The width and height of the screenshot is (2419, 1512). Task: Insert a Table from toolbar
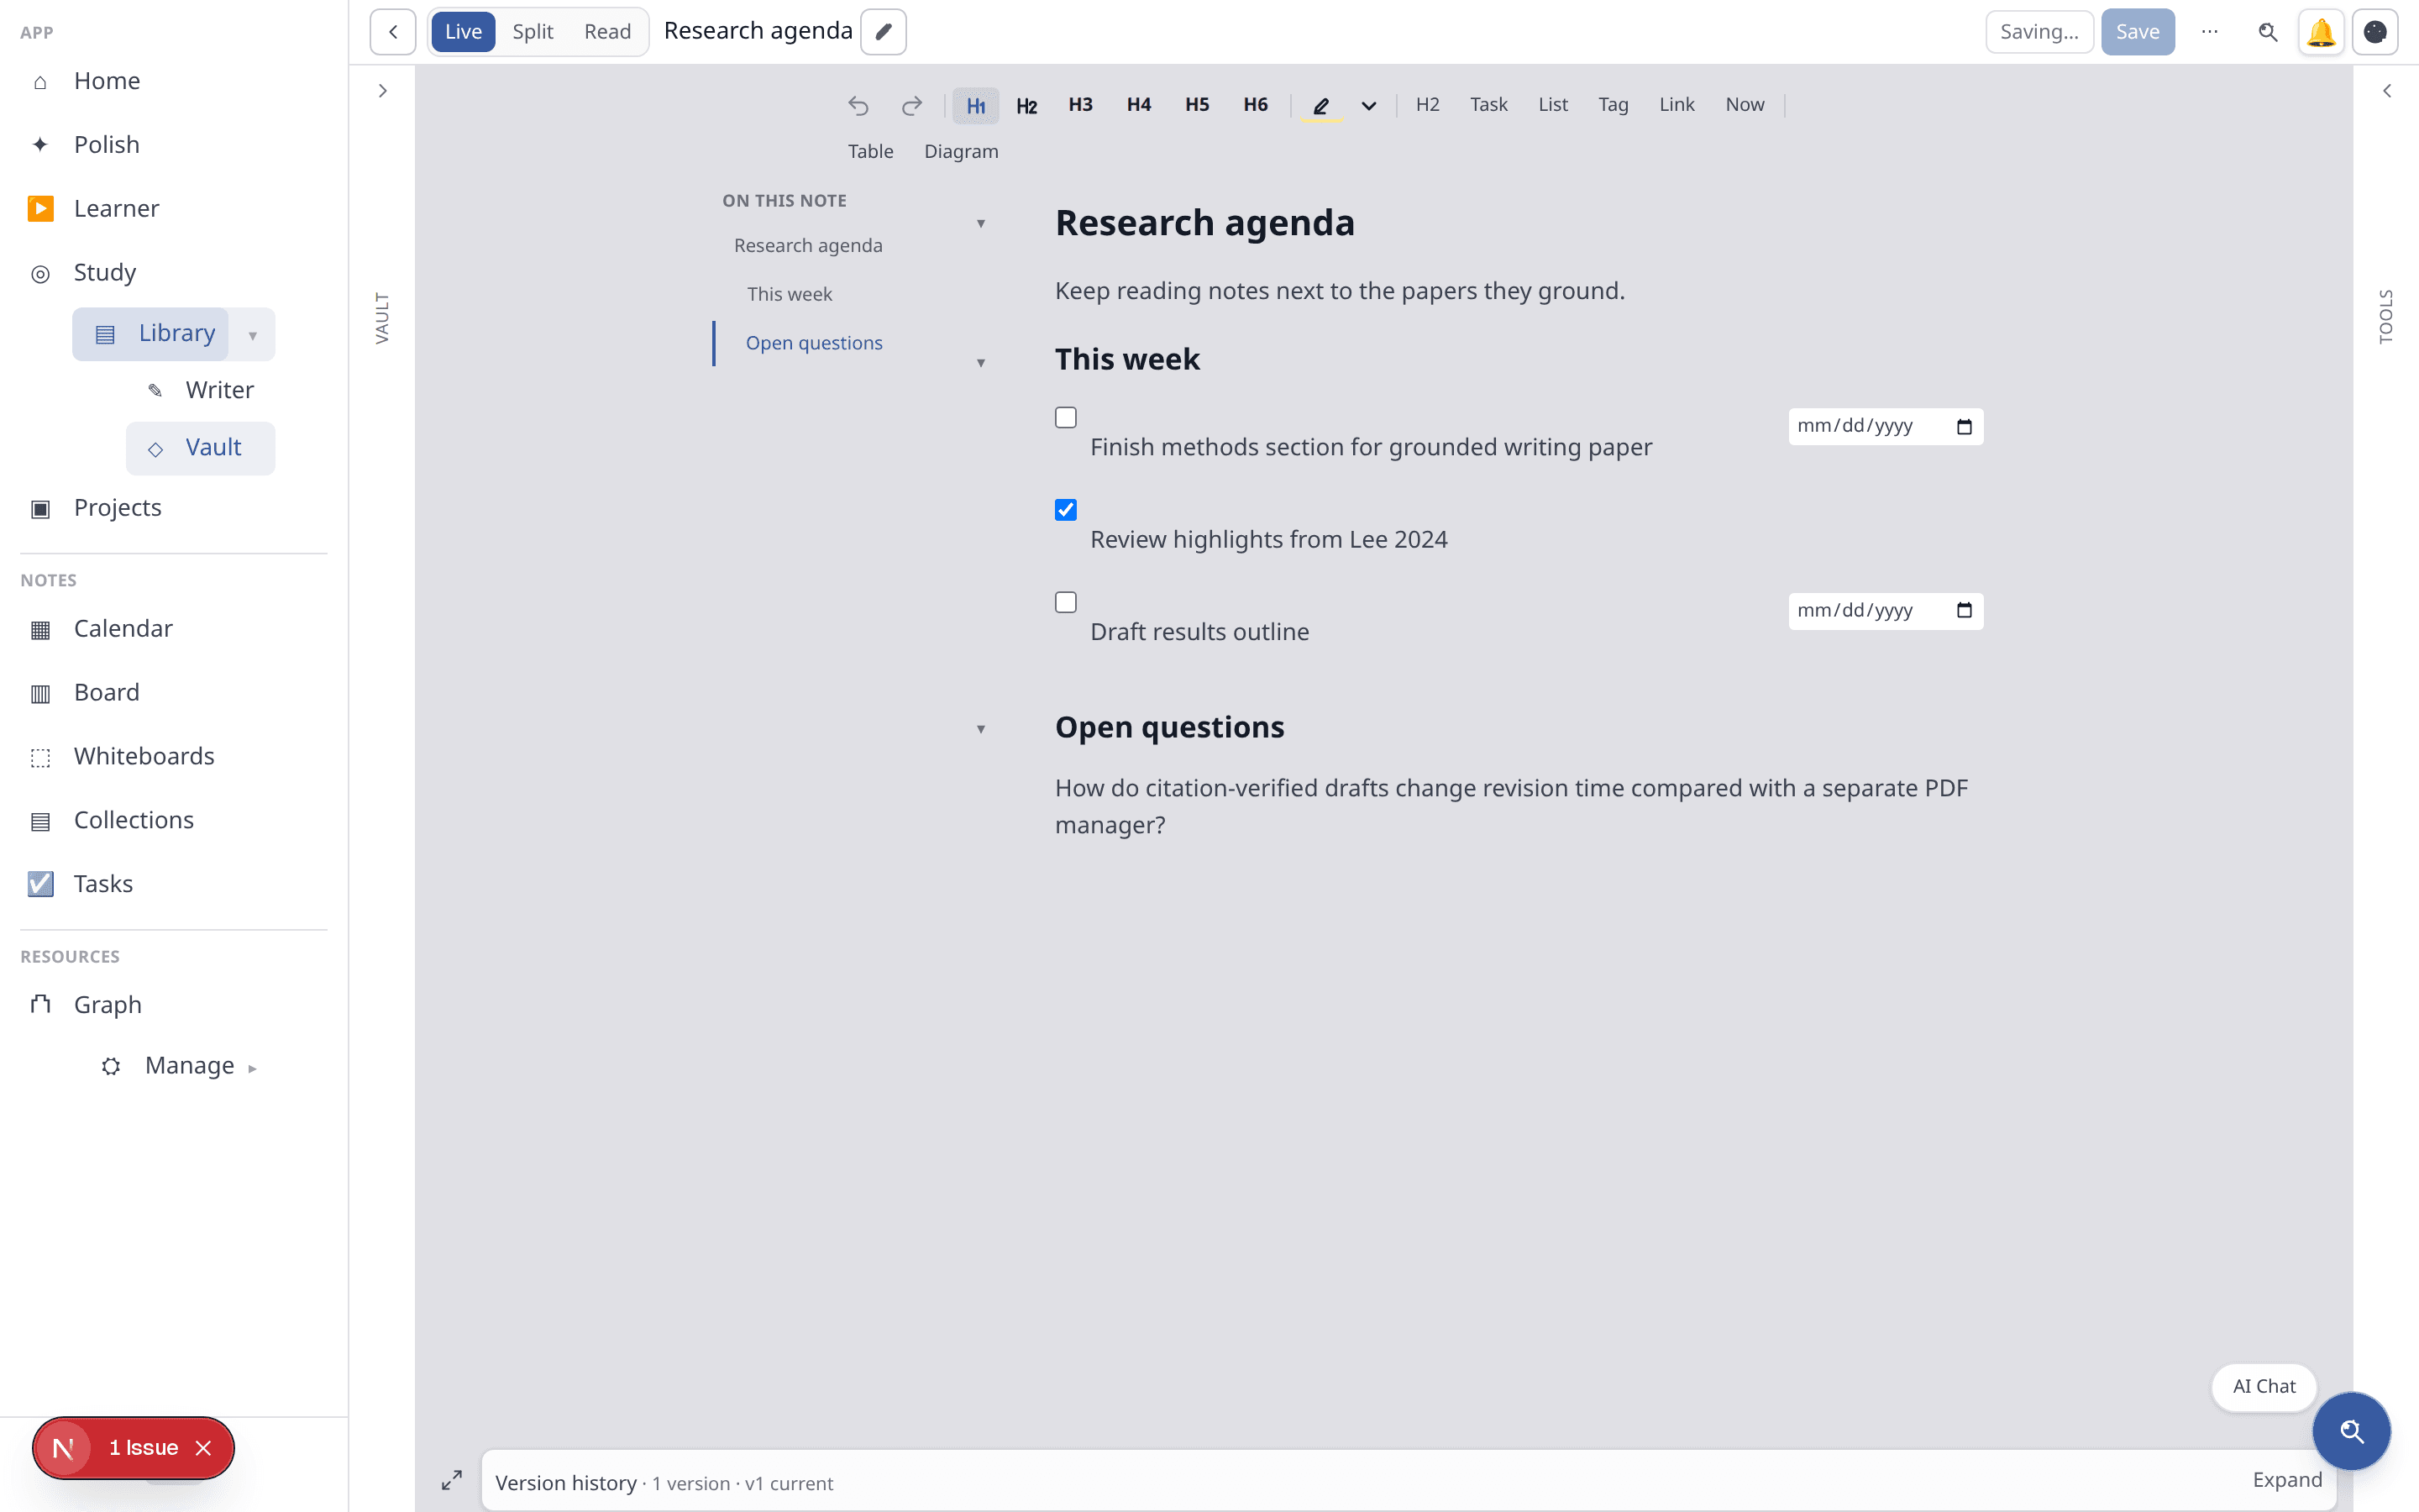coord(871,152)
